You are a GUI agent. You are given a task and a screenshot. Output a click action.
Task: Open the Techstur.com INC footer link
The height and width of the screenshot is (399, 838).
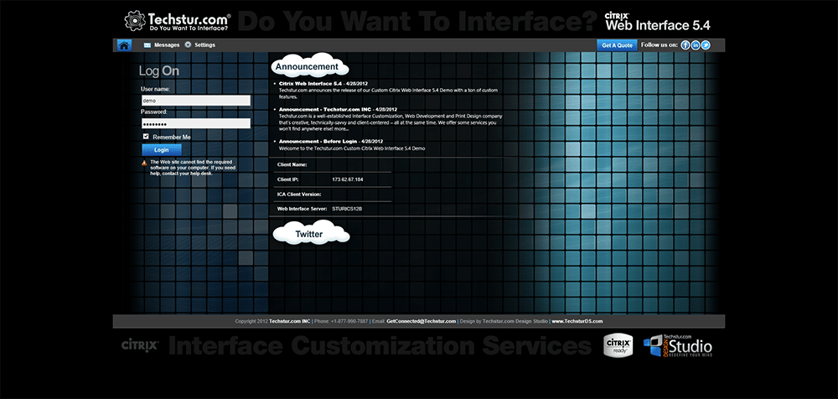[290, 321]
